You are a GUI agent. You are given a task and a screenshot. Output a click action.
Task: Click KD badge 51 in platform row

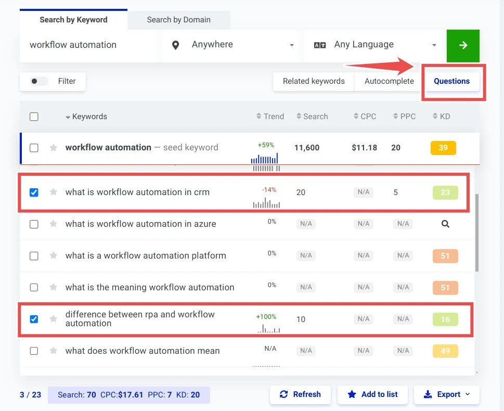coord(445,256)
